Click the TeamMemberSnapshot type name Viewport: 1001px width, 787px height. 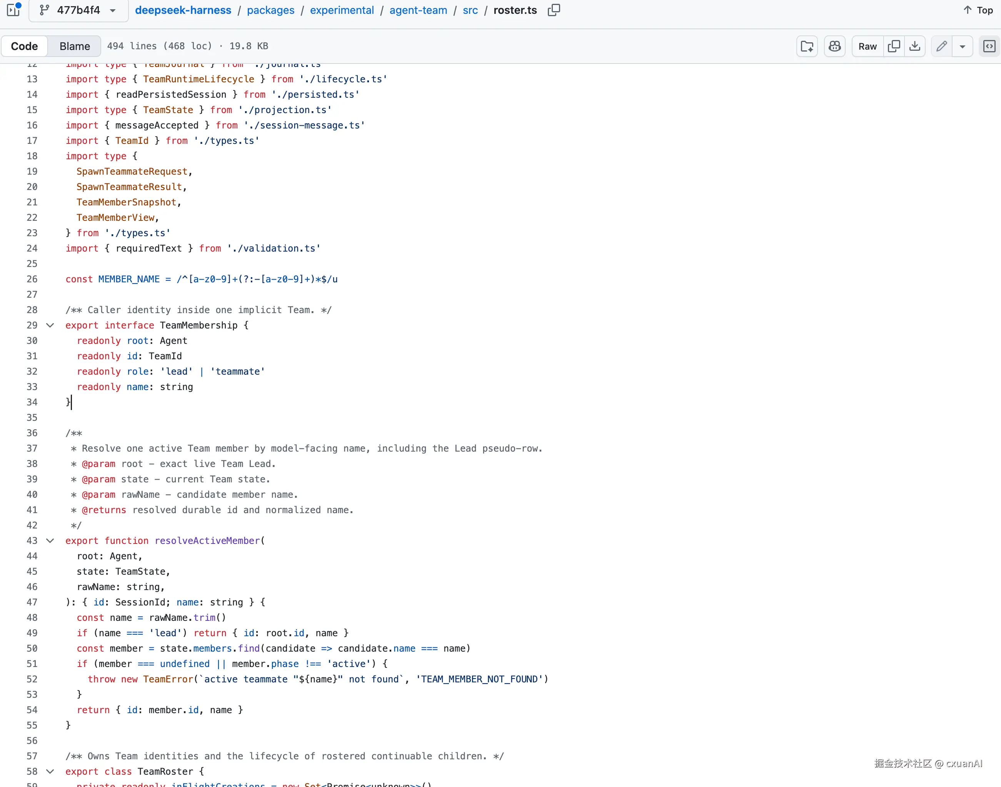tap(127, 202)
